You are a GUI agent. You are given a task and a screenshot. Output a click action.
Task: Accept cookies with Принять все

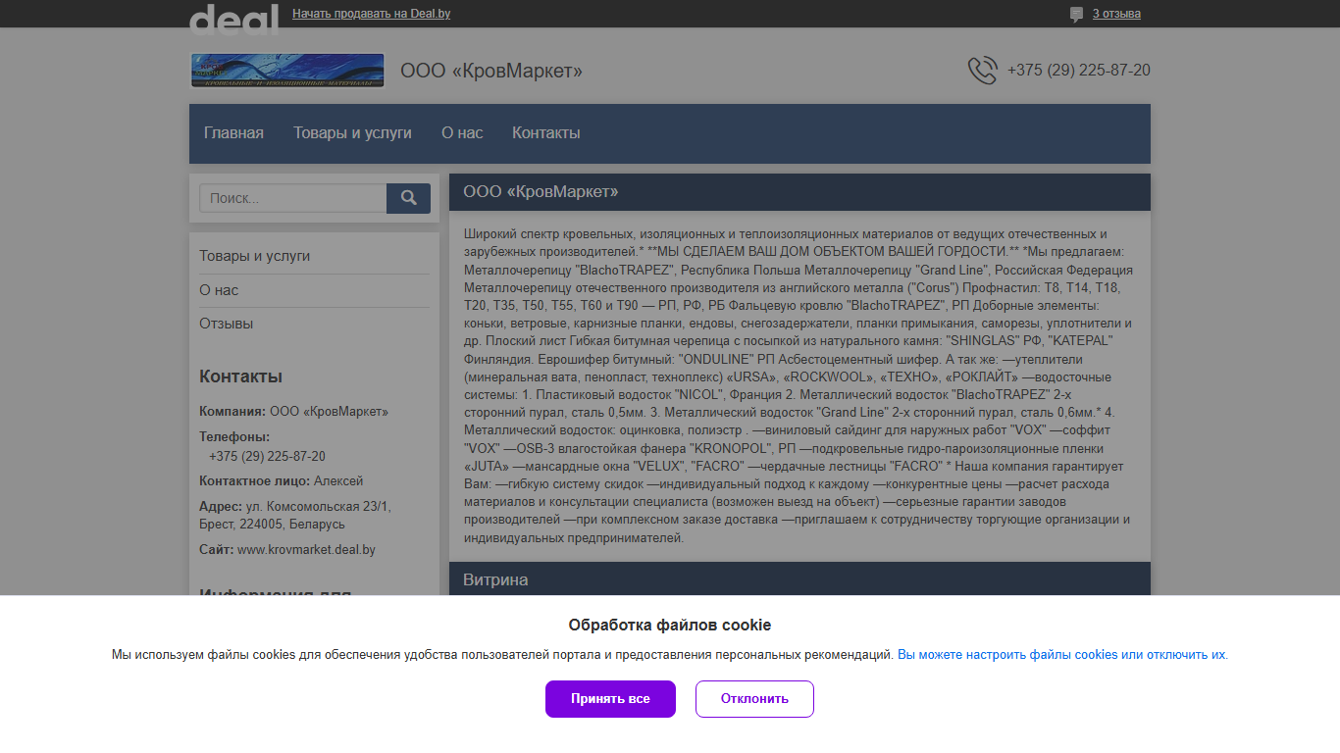tap(610, 699)
